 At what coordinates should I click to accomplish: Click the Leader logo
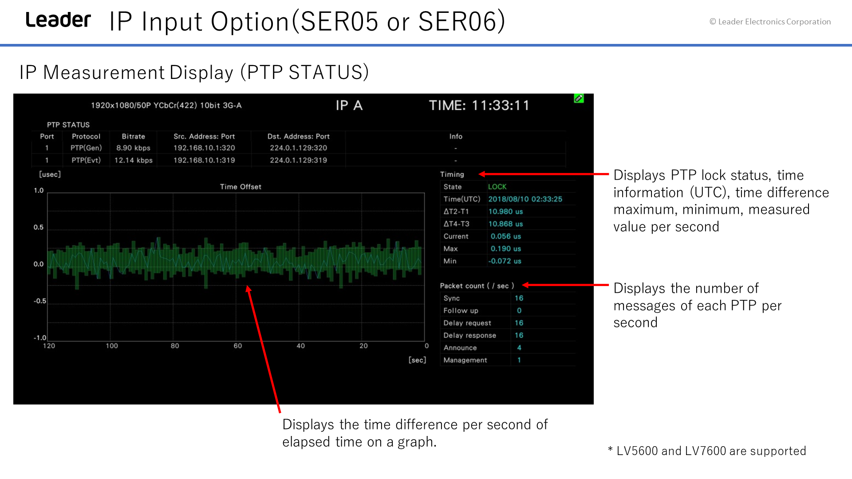coord(58,20)
